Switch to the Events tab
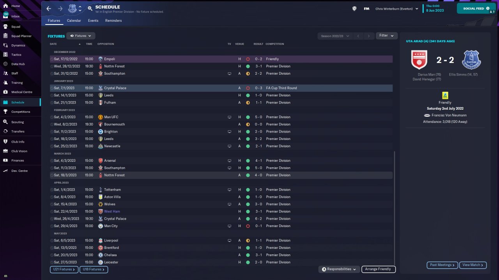Screen dimensions: 499x280 click(x=93, y=21)
